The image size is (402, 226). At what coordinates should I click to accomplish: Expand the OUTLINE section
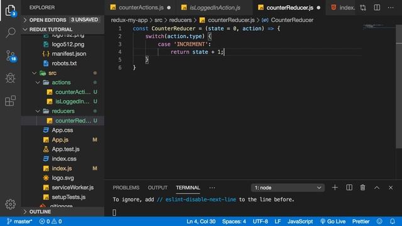tap(63, 212)
